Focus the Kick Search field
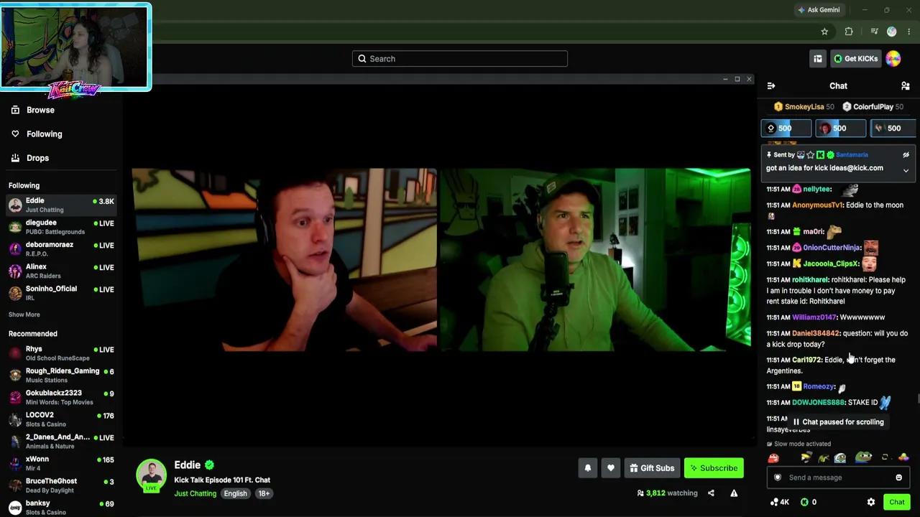The height and width of the screenshot is (517, 920). pos(460,59)
